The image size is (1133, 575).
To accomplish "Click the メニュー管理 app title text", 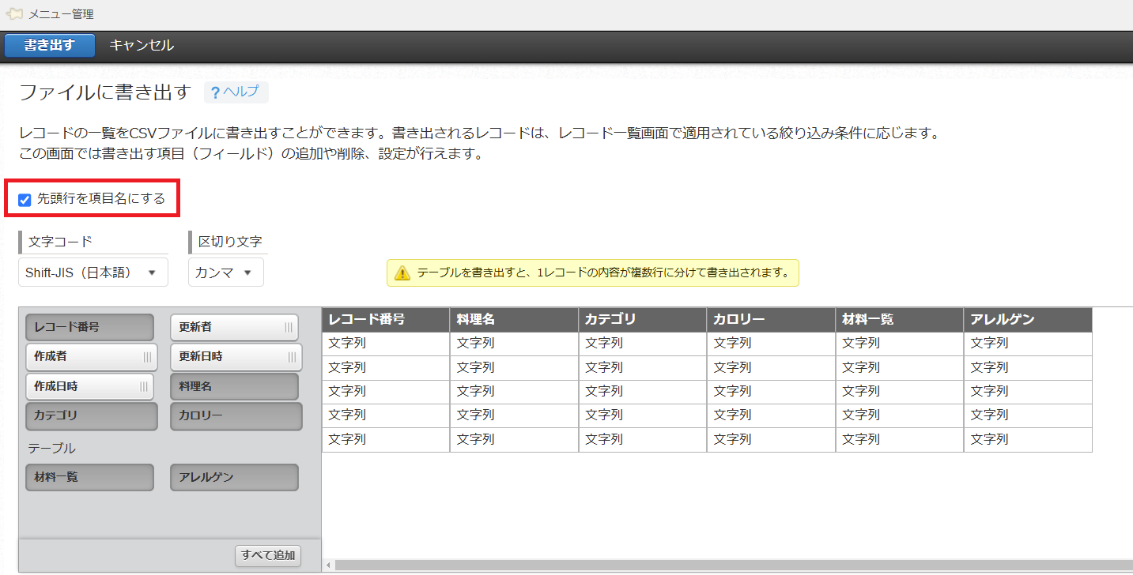I will coord(61,14).
